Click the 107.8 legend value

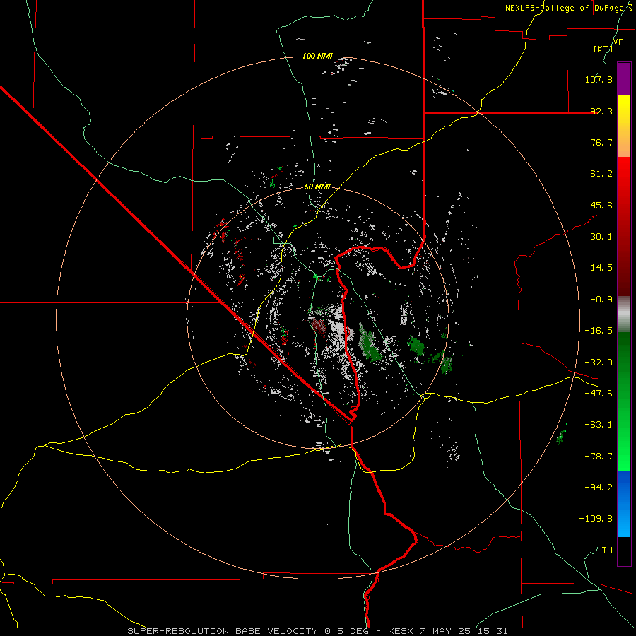599,79
